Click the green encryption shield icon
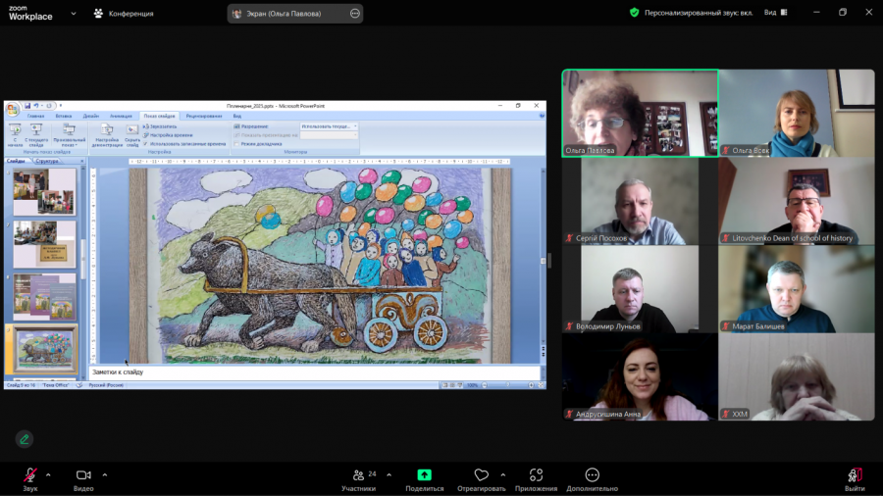This screenshot has height=496, width=883. click(634, 13)
